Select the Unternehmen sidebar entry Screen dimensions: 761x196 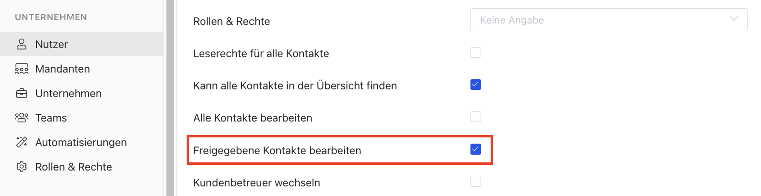pos(68,94)
